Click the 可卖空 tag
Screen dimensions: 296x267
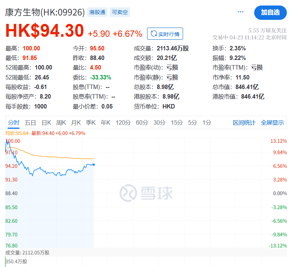point(120,12)
